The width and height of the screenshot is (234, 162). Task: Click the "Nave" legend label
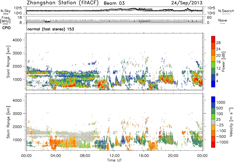tap(223, 20)
